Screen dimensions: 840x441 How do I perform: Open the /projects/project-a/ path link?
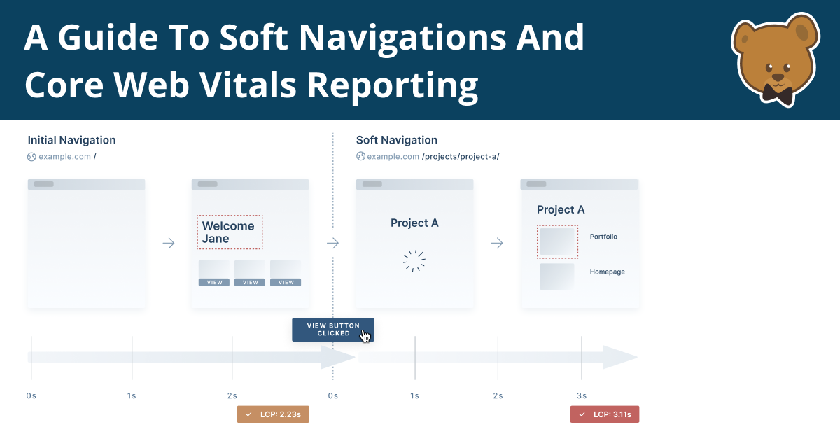(460, 156)
